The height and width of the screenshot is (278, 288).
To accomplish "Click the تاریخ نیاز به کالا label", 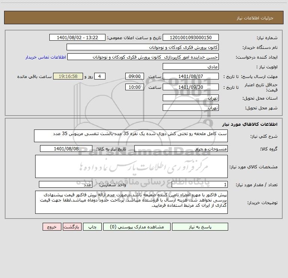I will pyautogui.click(x=111, y=149).
